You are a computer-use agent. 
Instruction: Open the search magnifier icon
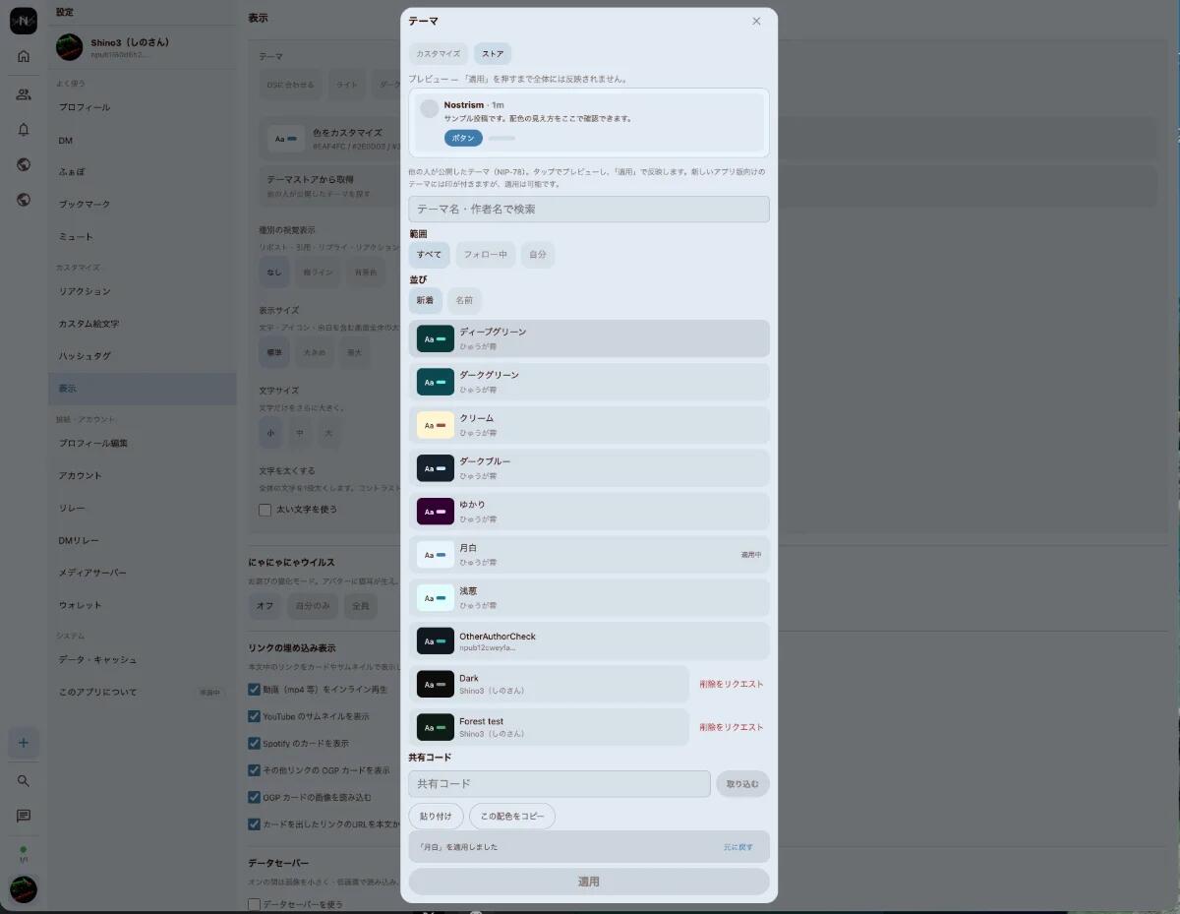coord(24,781)
